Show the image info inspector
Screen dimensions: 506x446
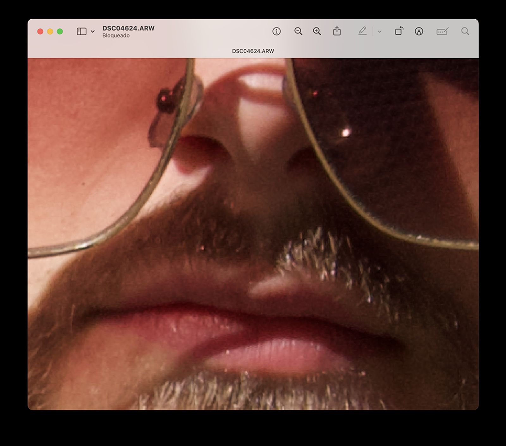pyautogui.click(x=276, y=31)
